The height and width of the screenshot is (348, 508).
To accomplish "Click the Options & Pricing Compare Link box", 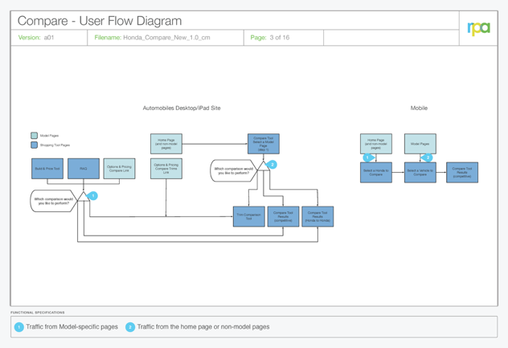I will coord(119,169).
